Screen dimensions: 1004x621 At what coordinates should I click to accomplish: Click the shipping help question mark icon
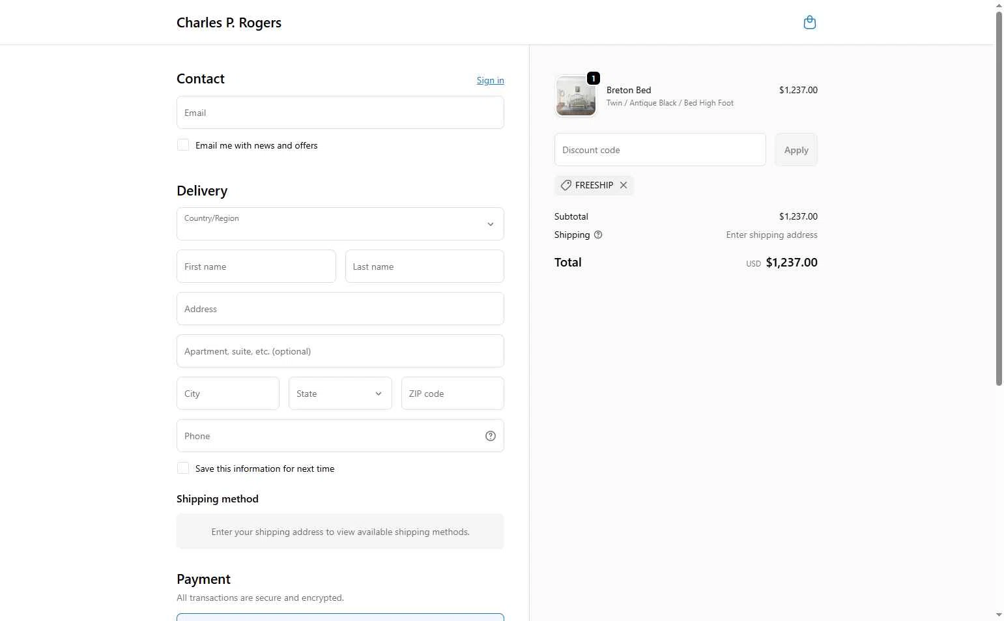pyautogui.click(x=598, y=235)
